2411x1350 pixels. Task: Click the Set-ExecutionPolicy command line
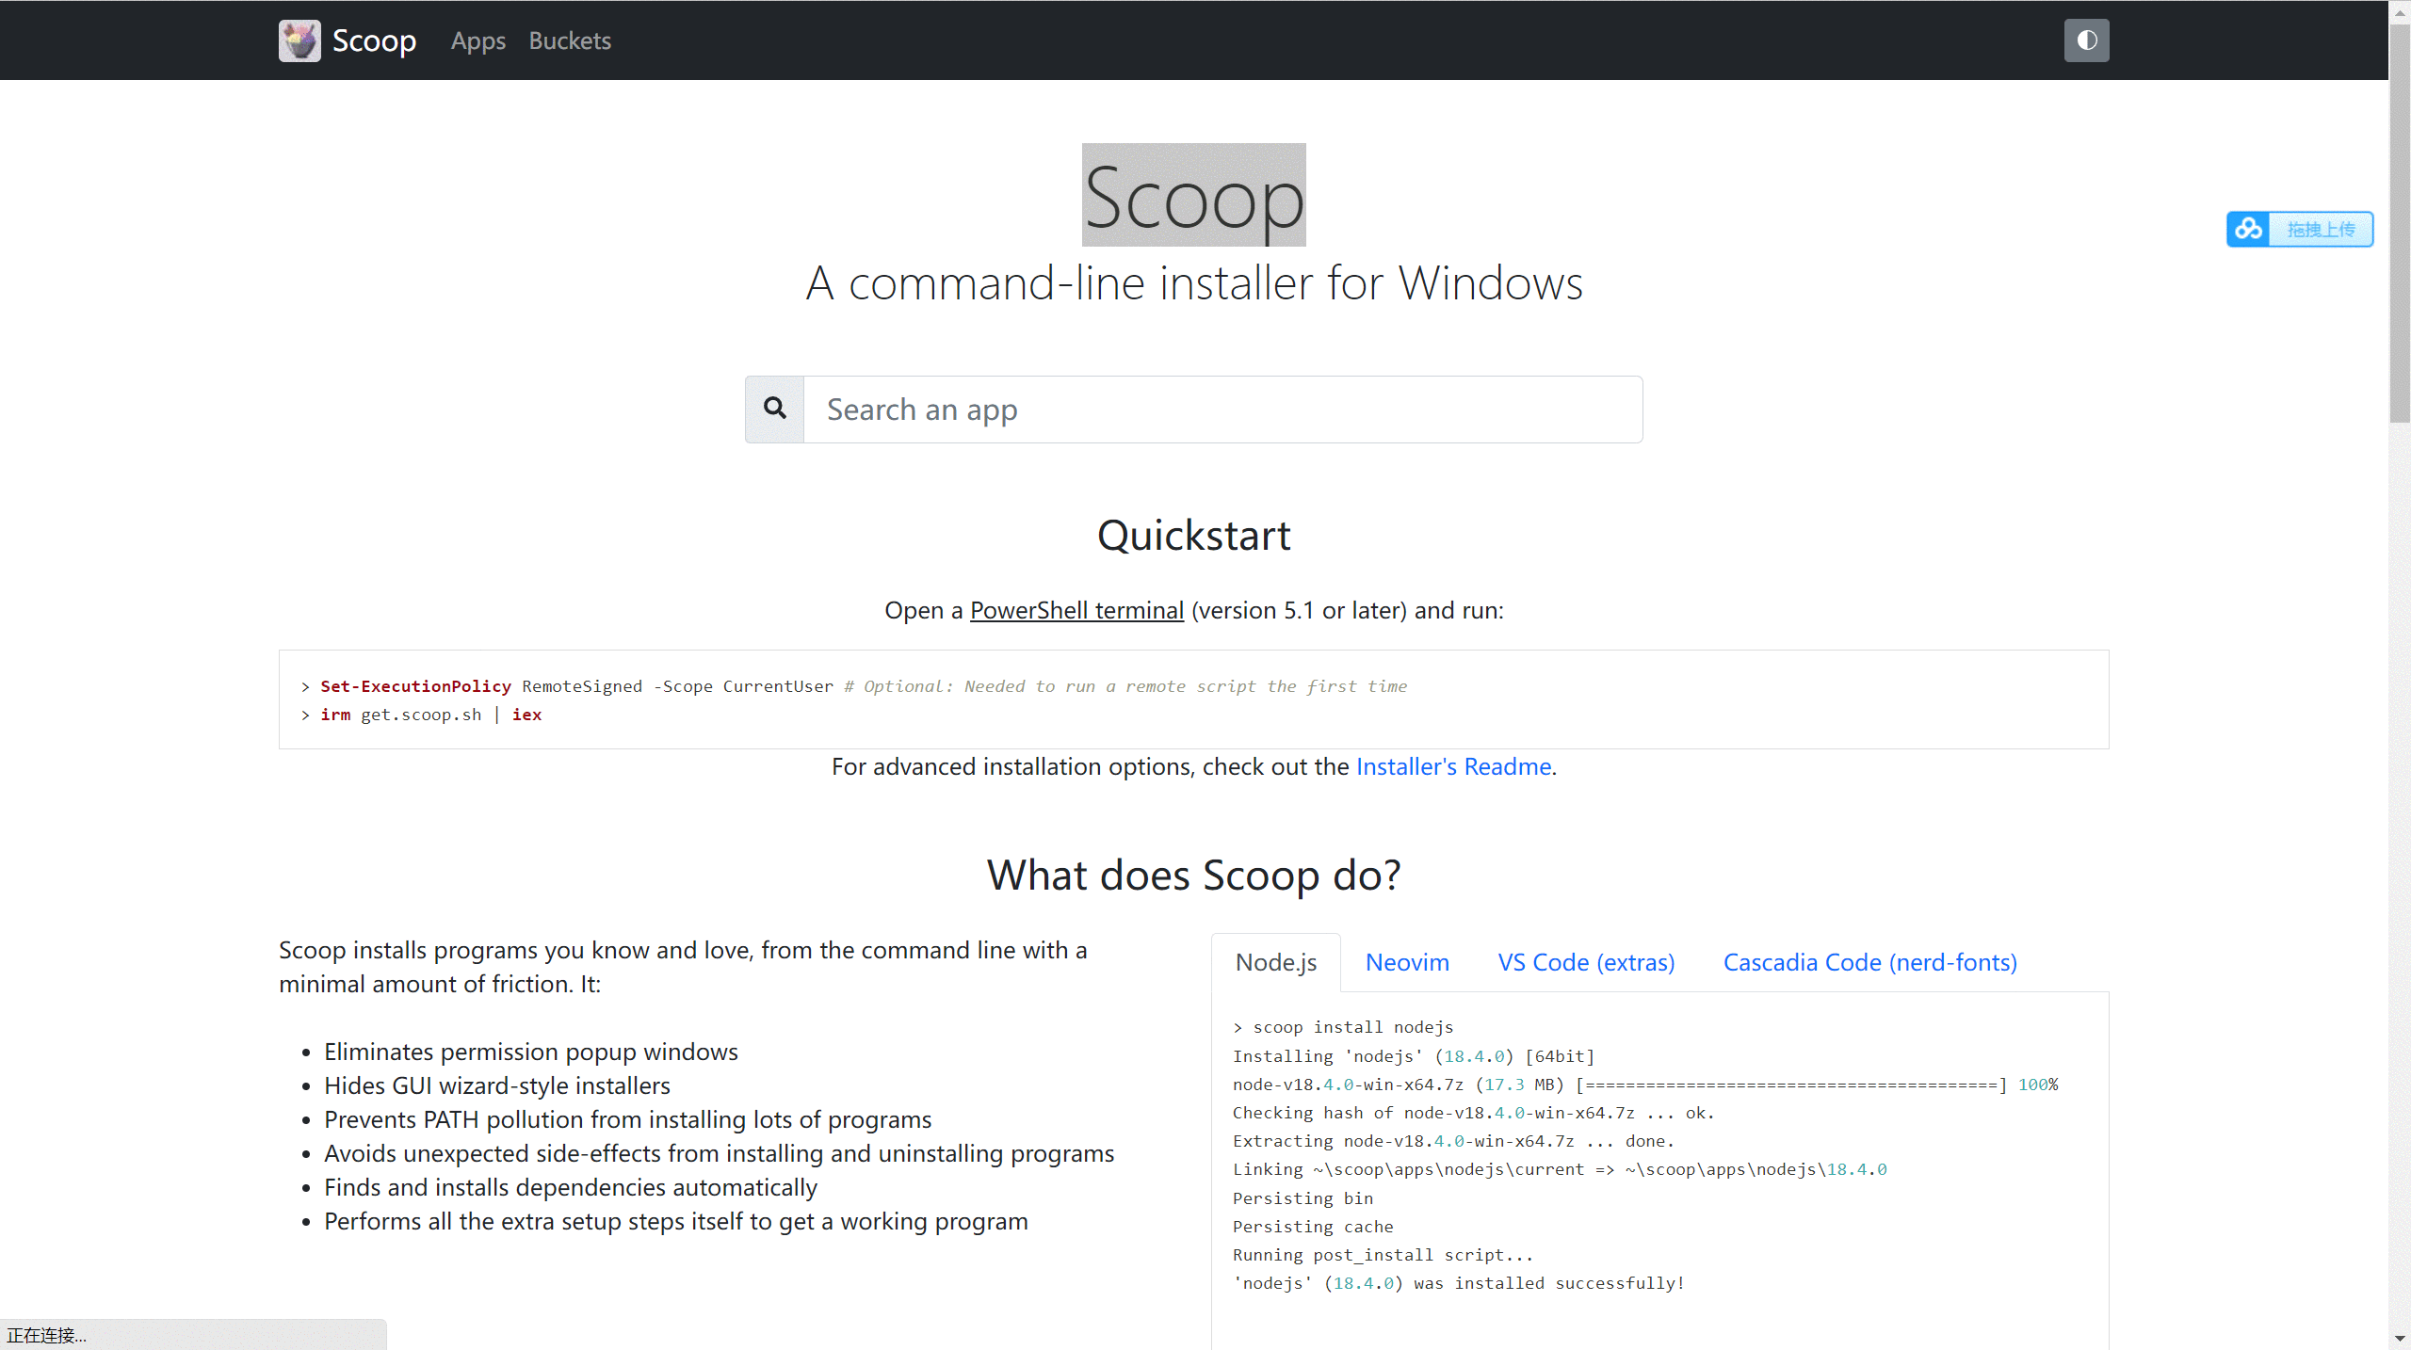click(x=854, y=686)
